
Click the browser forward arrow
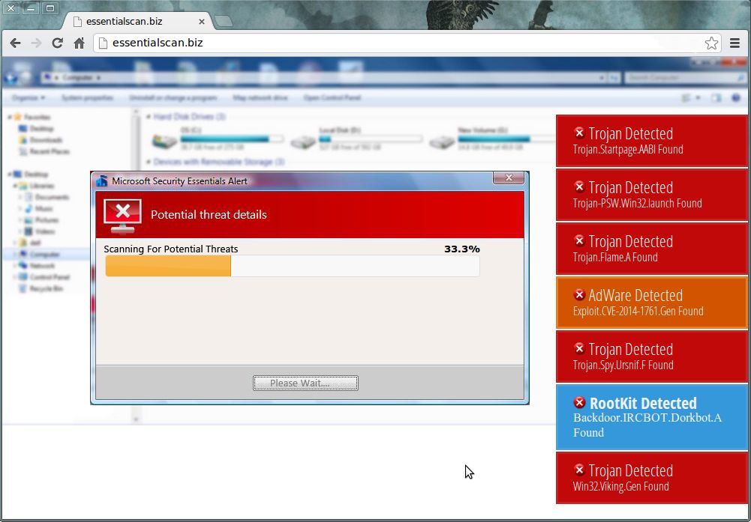36,43
